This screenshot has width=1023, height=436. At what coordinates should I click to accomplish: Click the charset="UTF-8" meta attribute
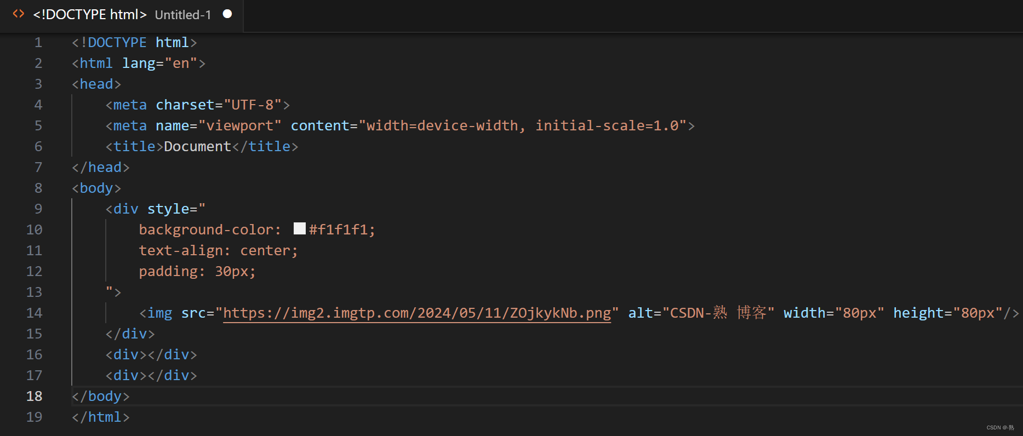click(219, 105)
